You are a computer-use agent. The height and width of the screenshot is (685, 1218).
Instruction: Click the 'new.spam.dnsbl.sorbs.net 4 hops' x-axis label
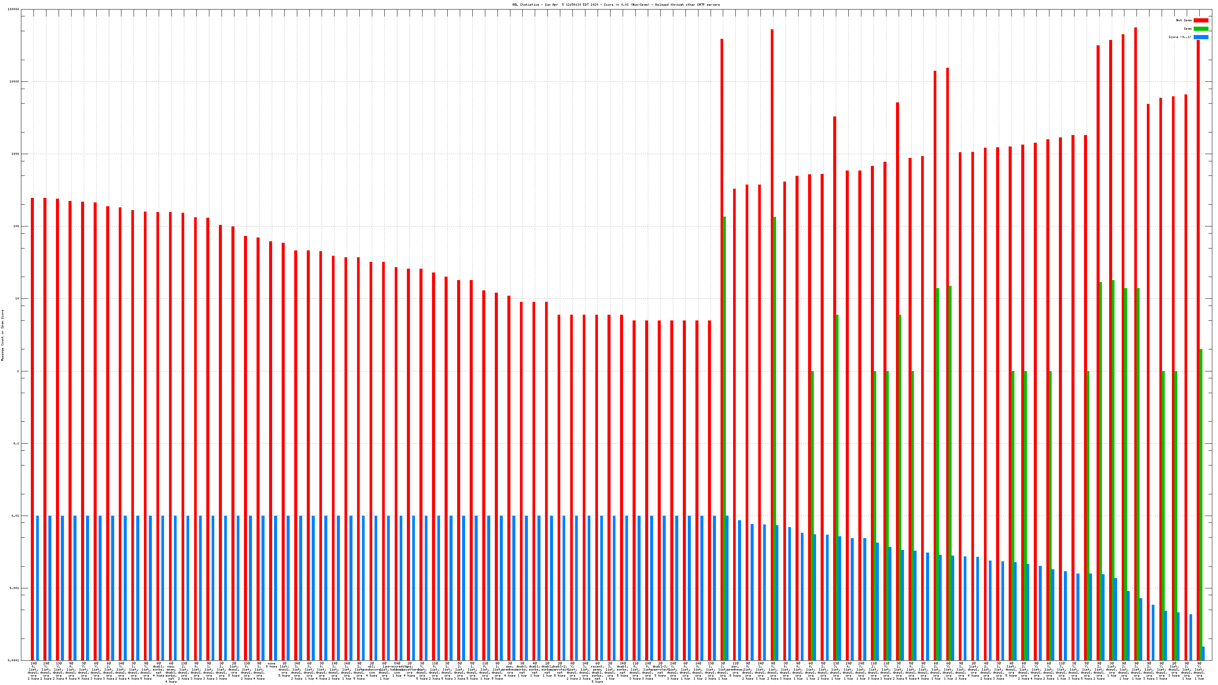point(171,672)
